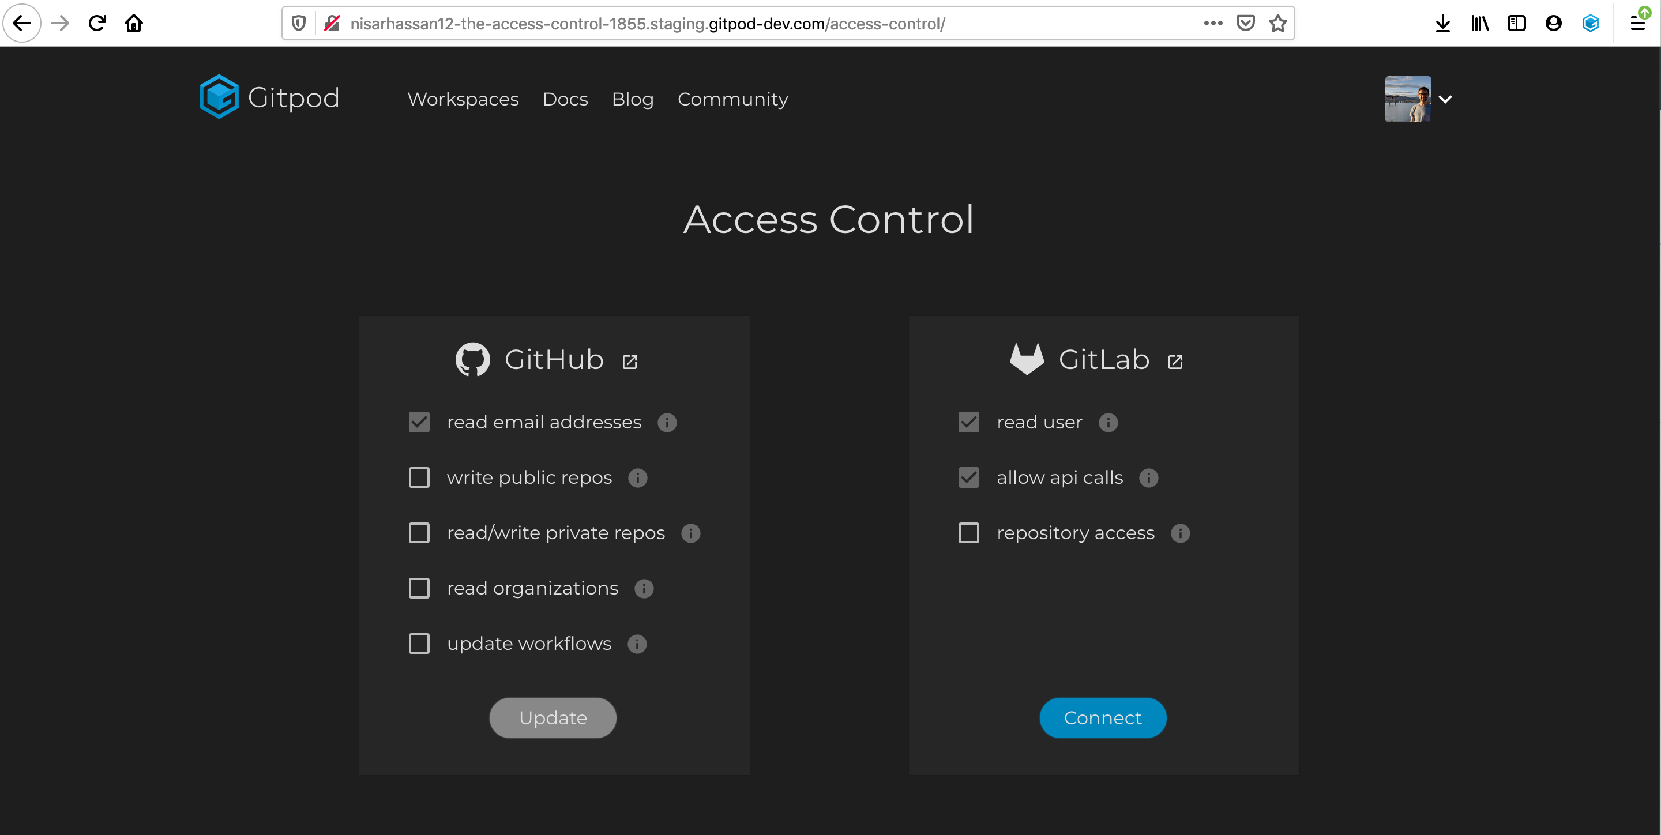Open the Firefox hamburger menu
The height and width of the screenshot is (835, 1661).
pyautogui.click(x=1638, y=24)
